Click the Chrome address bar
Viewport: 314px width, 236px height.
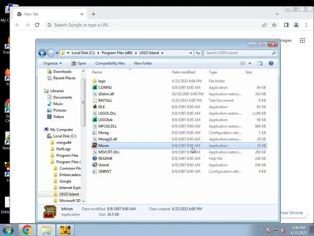point(152,25)
